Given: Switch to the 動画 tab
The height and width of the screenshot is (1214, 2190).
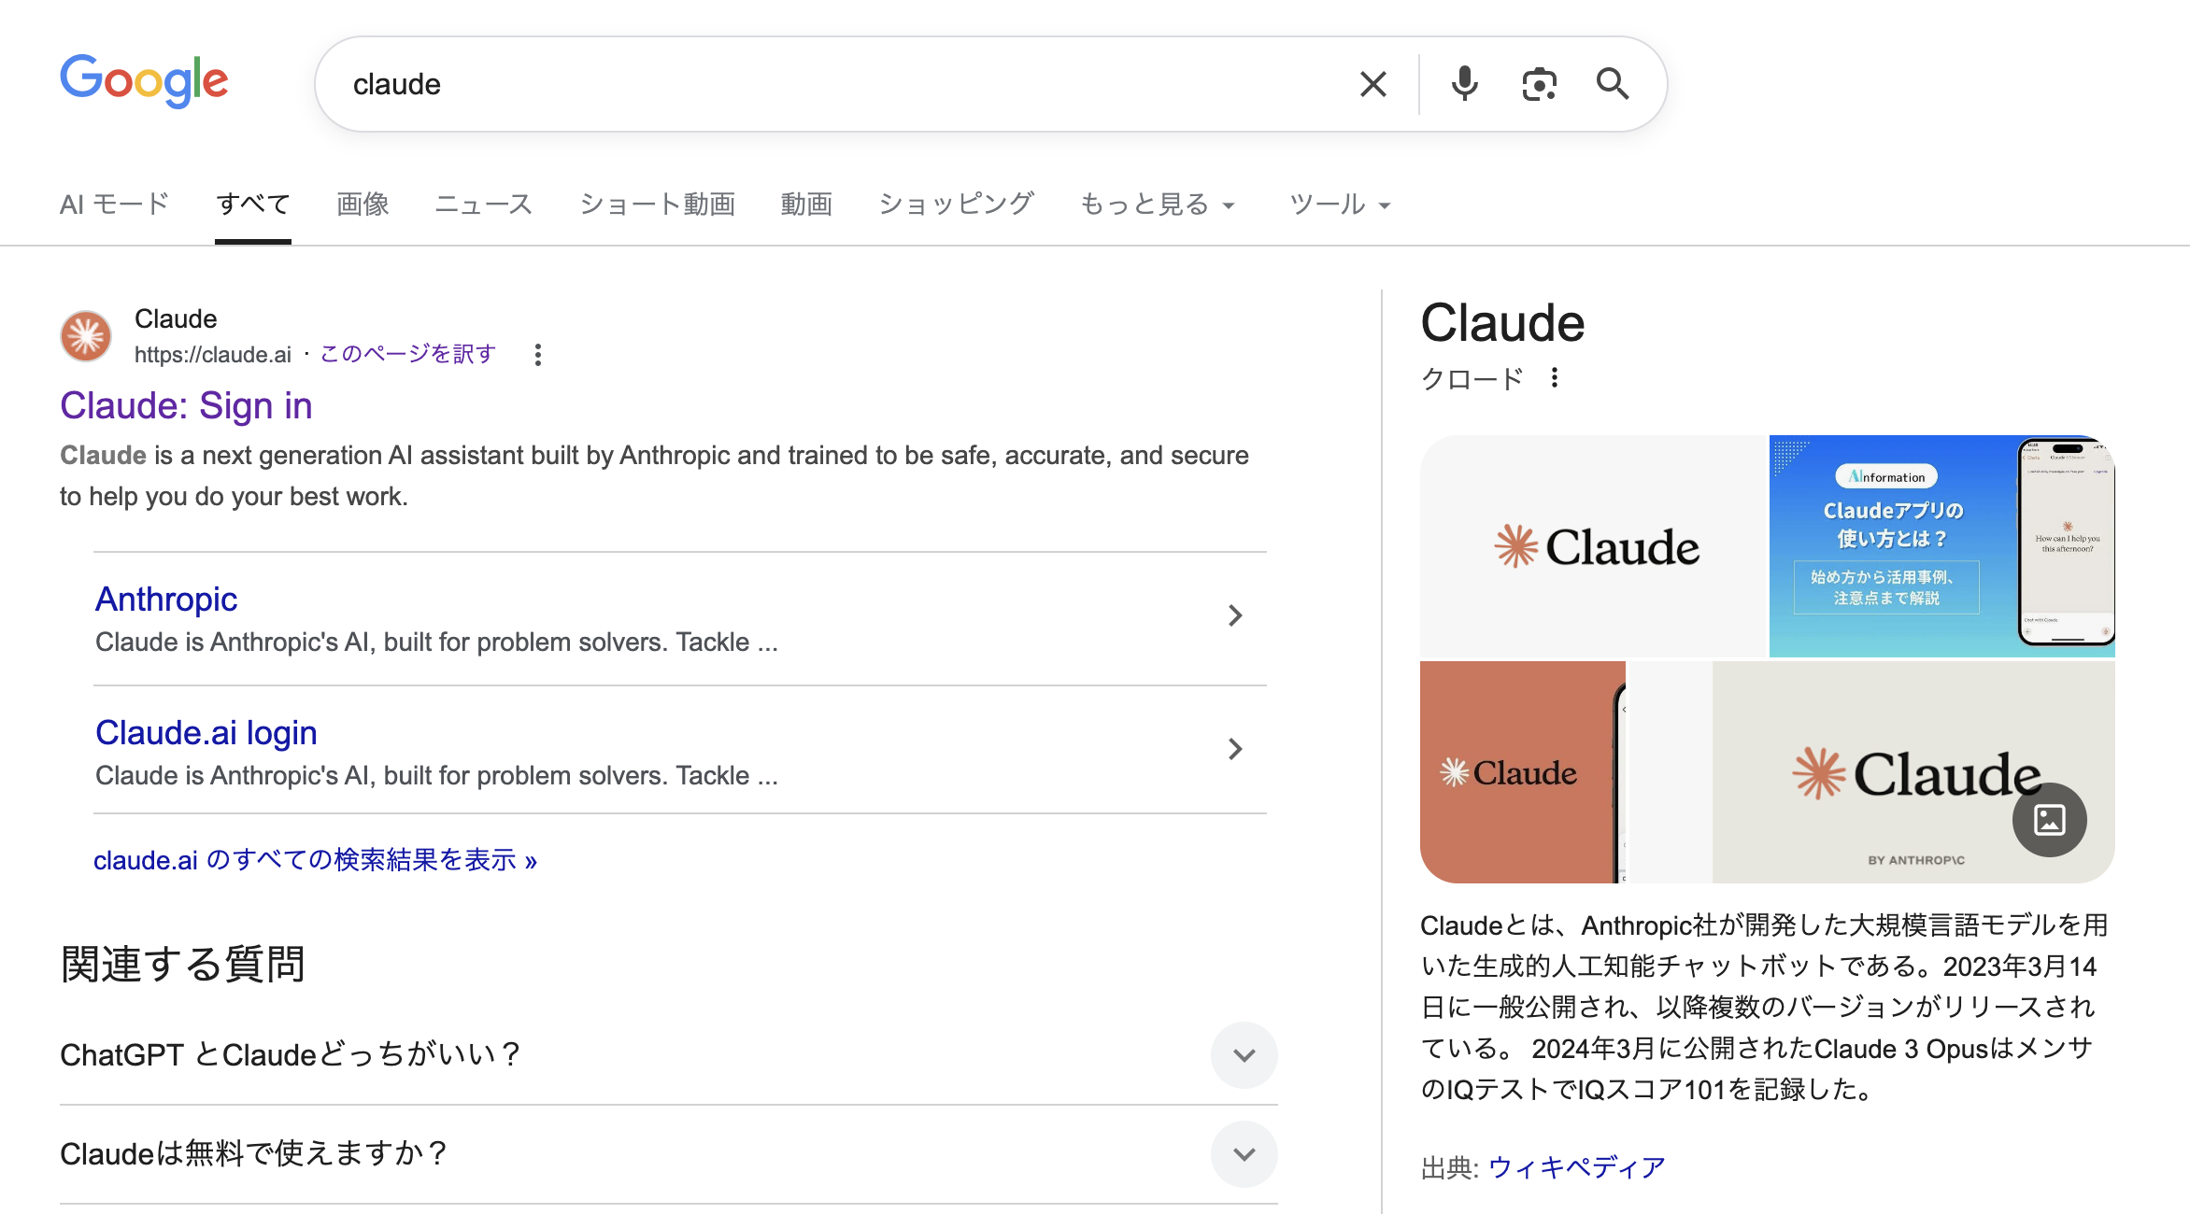Looking at the screenshot, I should tap(806, 204).
